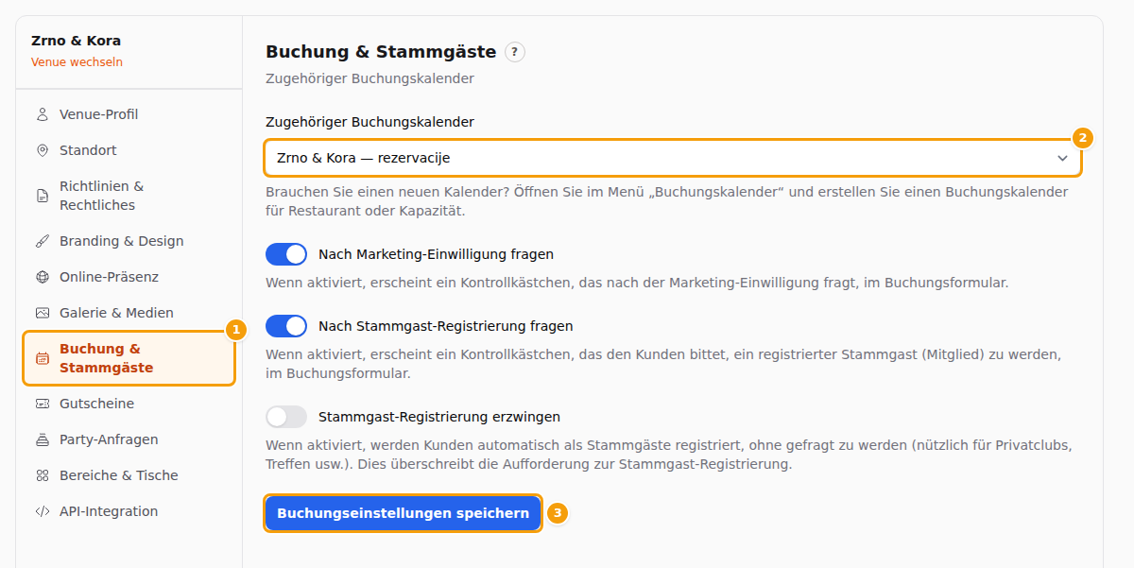Image resolution: width=1134 pixels, height=568 pixels.
Task: Open Bereiche & Tische section
Action: point(129,475)
